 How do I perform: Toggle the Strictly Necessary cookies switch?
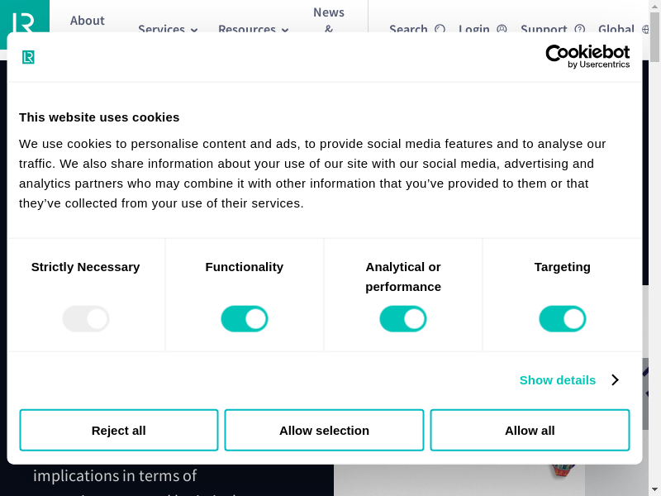86,319
